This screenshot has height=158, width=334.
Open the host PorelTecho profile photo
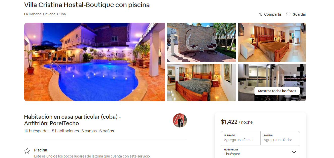point(180,120)
